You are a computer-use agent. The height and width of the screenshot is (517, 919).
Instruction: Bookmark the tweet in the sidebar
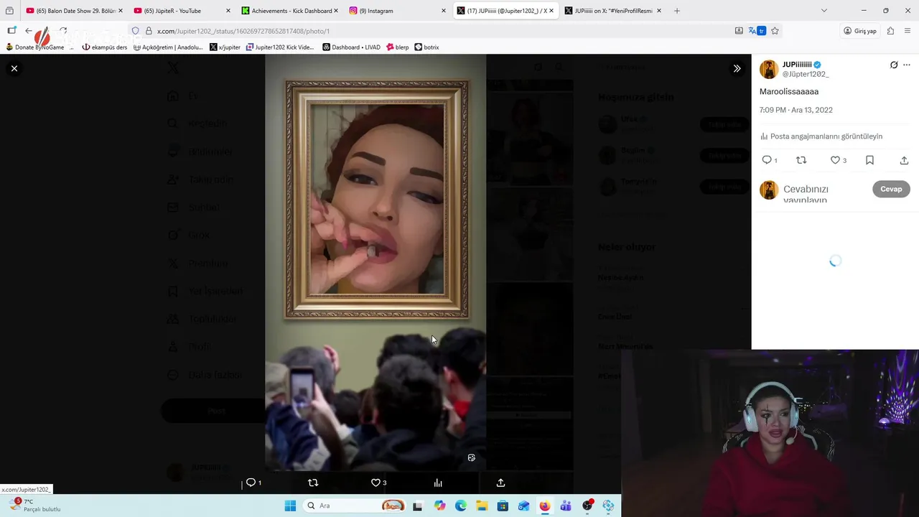(x=869, y=160)
